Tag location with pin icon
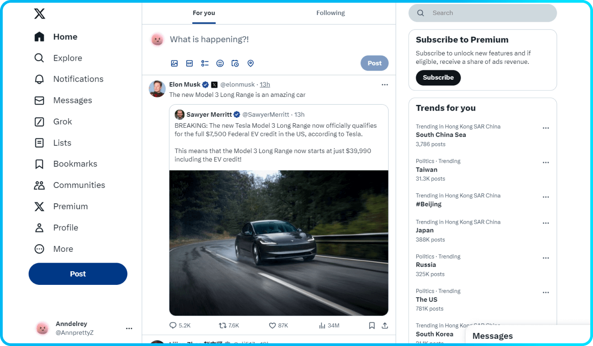593x346 pixels. (x=250, y=63)
